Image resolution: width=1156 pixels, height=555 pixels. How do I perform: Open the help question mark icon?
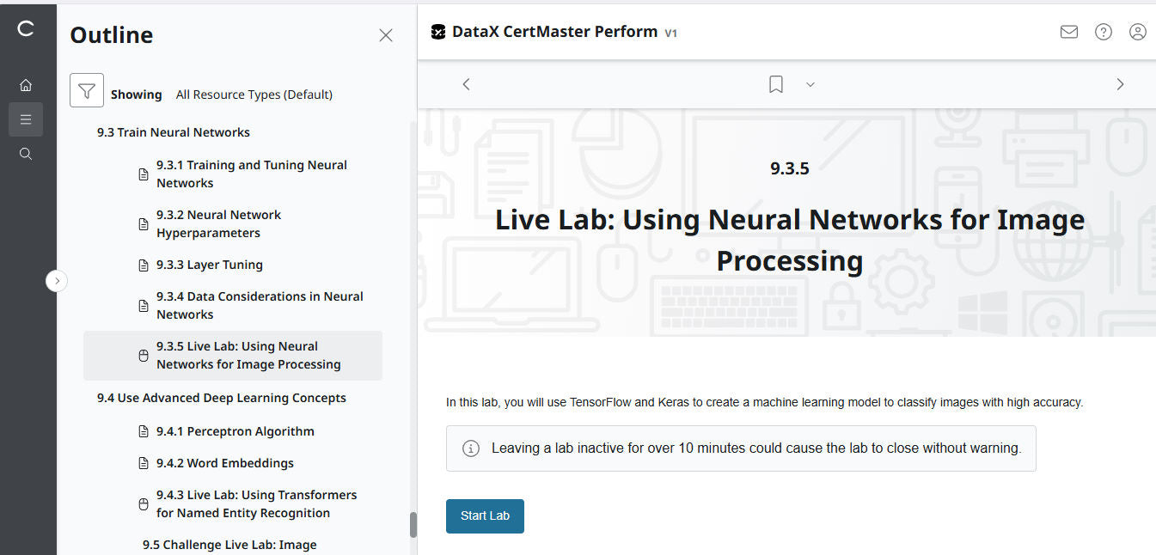(1103, 31)
